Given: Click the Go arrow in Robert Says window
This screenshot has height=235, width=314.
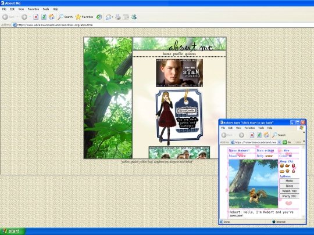Looking at the screenshot, I should tap(284, 142).
